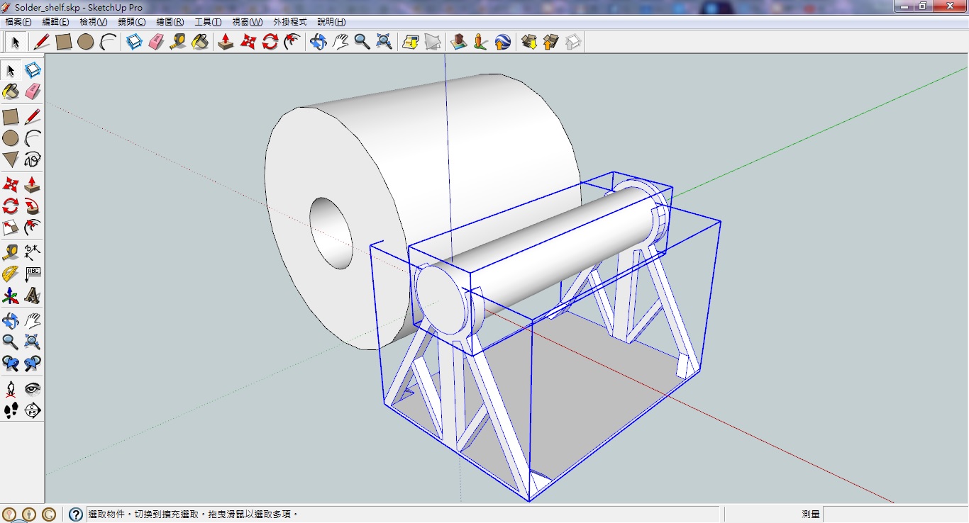The width and height of the screenshot is (969, 523).
Task: Open the 繪圖(R) menu
Action: click(x=170, y=22)
